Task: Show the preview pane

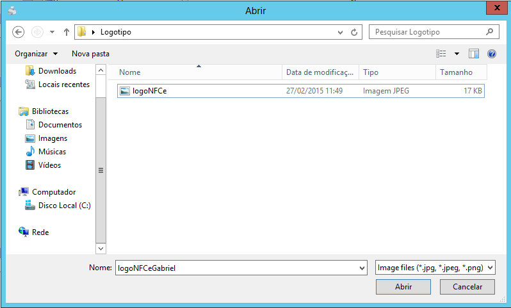Action: (473, 53)
